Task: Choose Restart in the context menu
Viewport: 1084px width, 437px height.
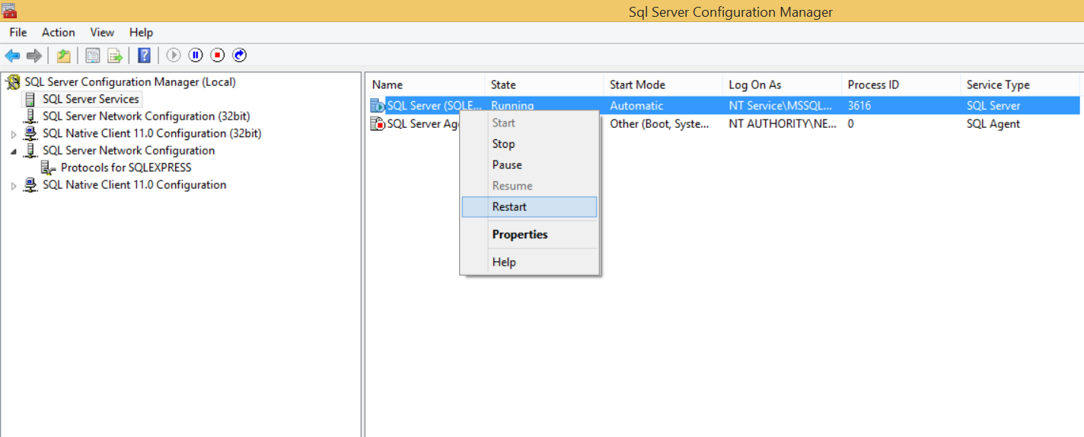Action: (x=530, y=206)
